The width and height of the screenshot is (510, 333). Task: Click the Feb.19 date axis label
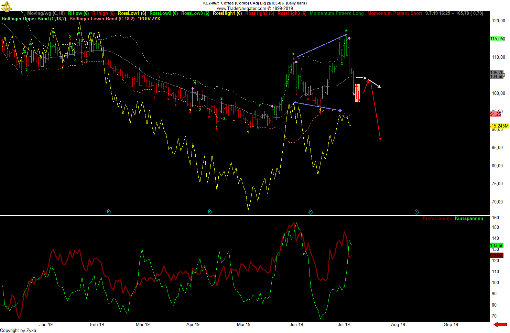[97, 324]
